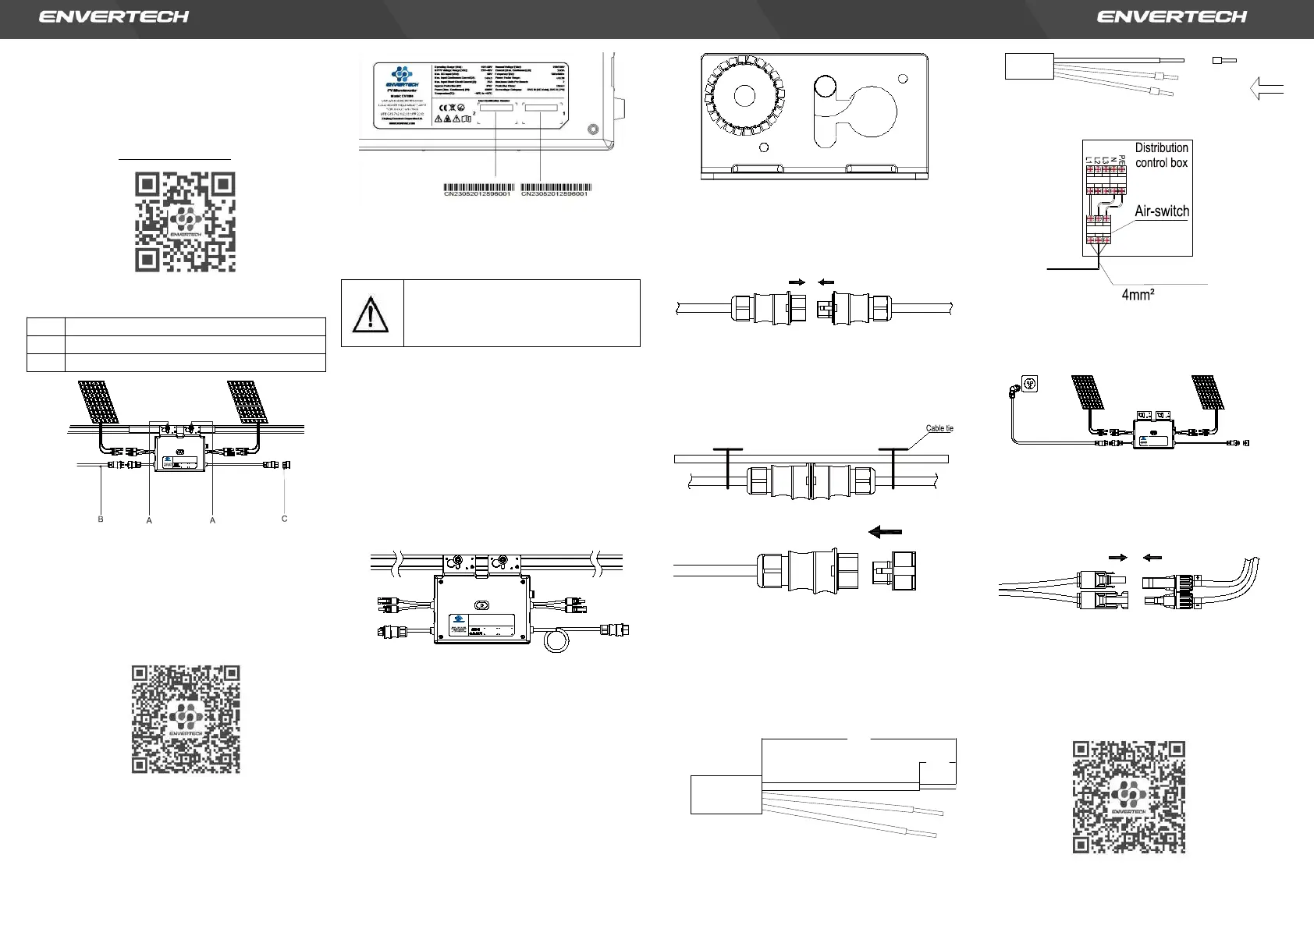Click the 'Cable tie' label

[x=939, y=428]
